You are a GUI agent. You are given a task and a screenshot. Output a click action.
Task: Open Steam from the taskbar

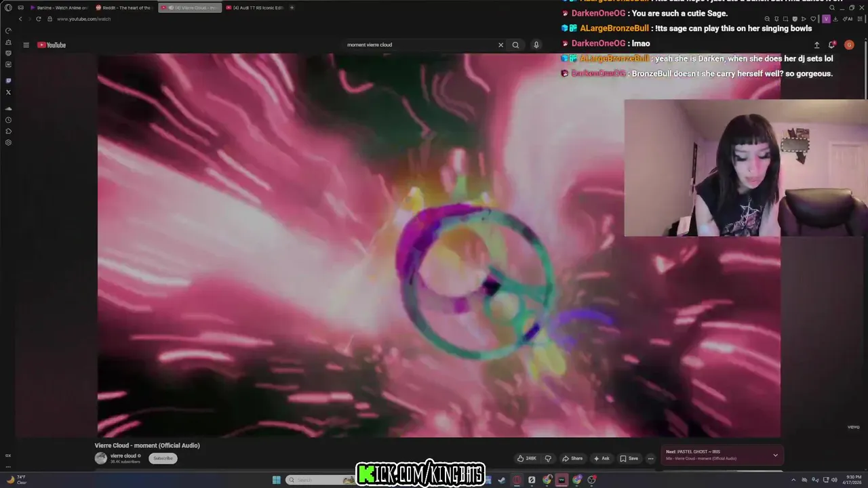pos(501,480)
